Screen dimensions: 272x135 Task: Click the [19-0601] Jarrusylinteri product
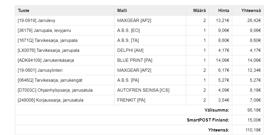(40, 70)
